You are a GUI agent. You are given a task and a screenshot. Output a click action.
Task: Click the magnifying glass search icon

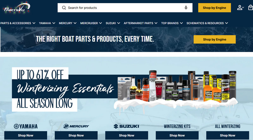(64, 8)
